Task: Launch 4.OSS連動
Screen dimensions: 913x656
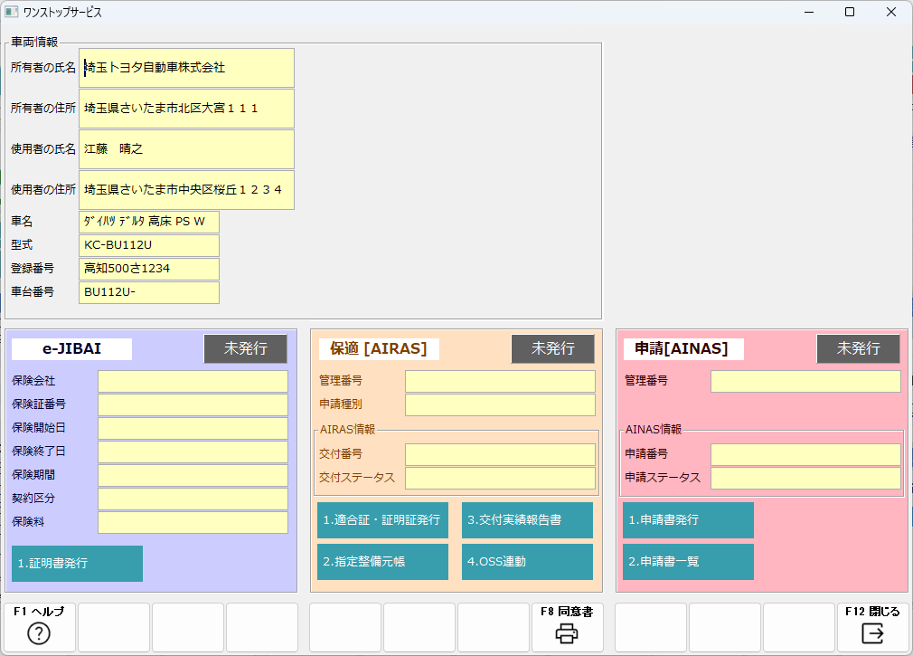Action: point(527,562)
